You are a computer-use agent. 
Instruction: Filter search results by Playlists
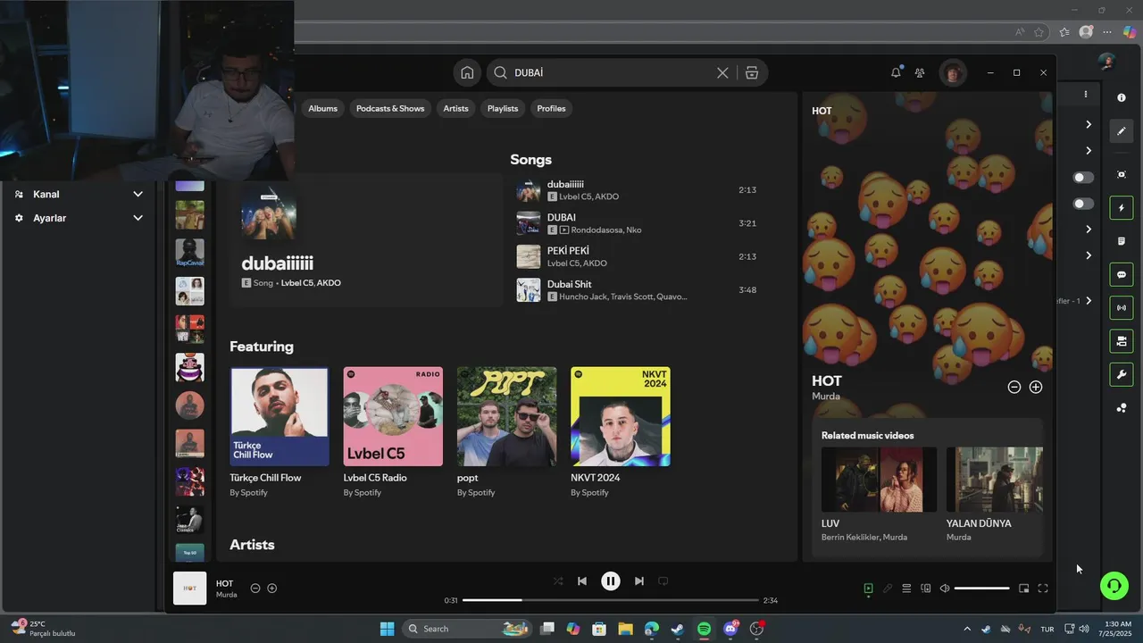coord(503,108)
